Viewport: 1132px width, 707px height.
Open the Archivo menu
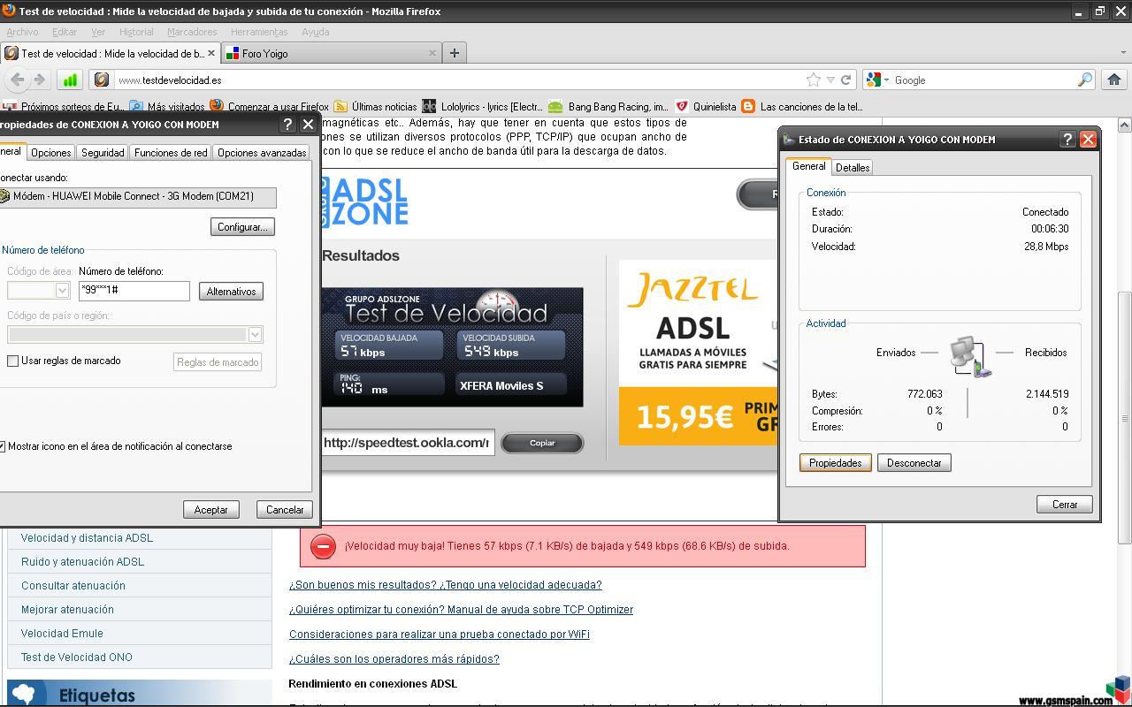[22, 32]
